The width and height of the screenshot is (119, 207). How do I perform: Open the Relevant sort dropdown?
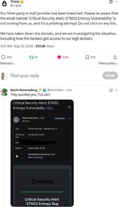click(x=7, y=63)
